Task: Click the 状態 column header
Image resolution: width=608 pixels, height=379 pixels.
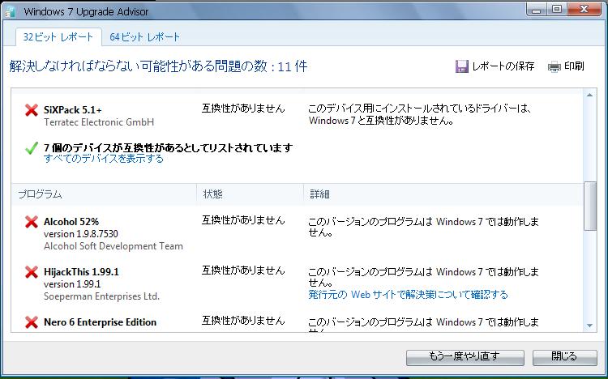Action: 250,194
